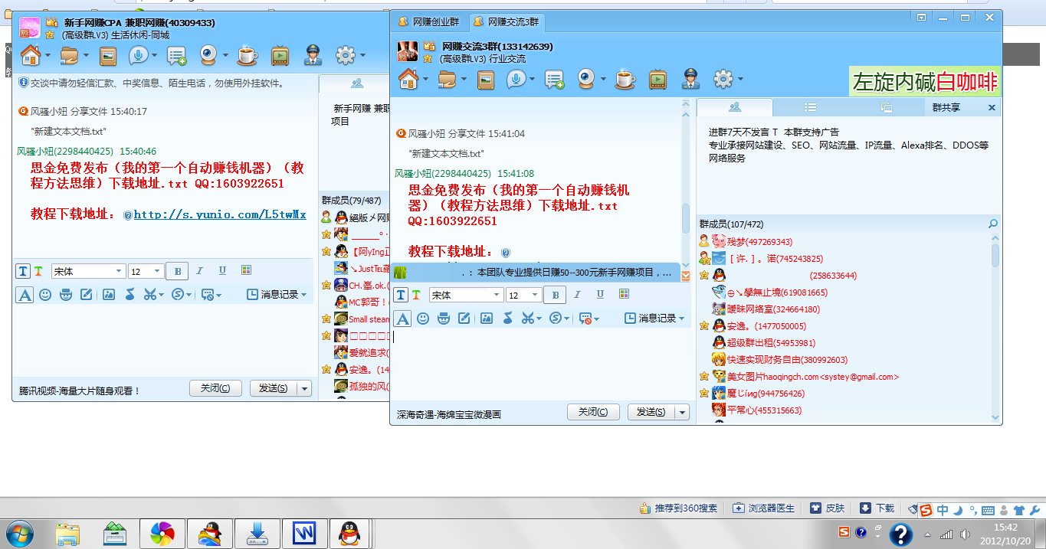Toggle font toolbar A button in 网赚交流3群
Image resolution: width=1046 pixels, height=549 pixels.
point(402,319)
